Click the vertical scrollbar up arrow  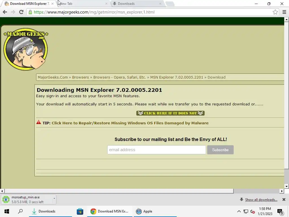tap(286, 19)
